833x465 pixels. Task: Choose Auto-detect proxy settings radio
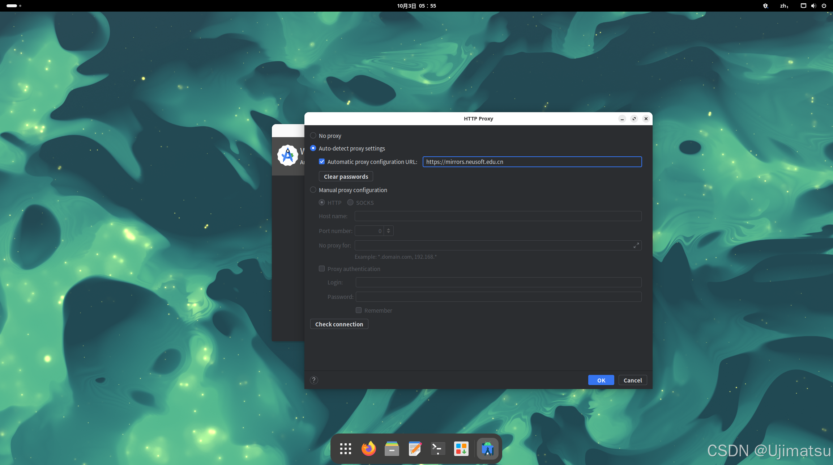(x=313, y=148)
